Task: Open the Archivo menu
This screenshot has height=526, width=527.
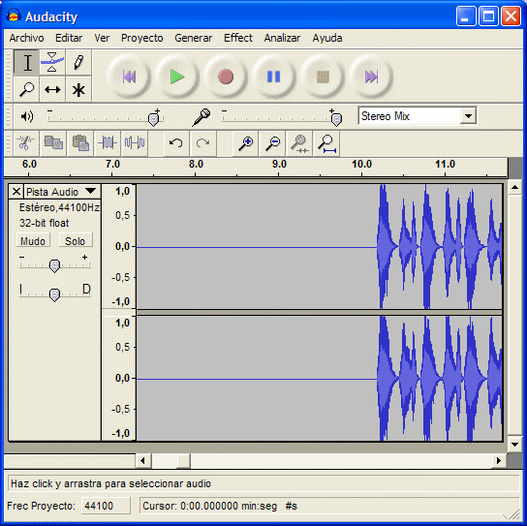Action: (x=26, y=38)
